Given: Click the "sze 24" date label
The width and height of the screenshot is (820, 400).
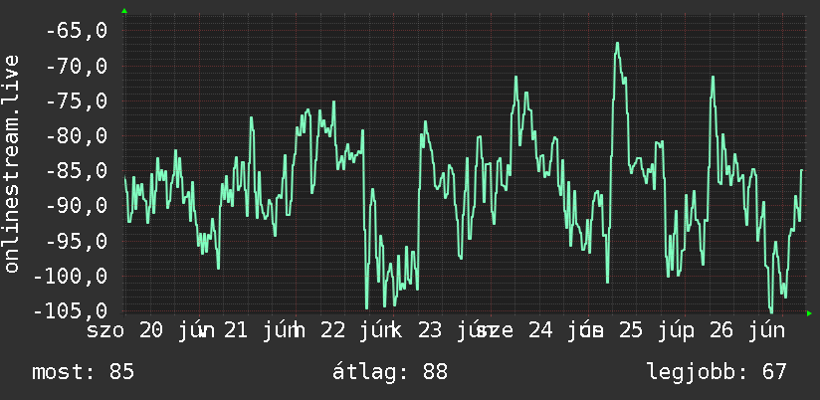Looking at the screenshot, I should 515,331.
